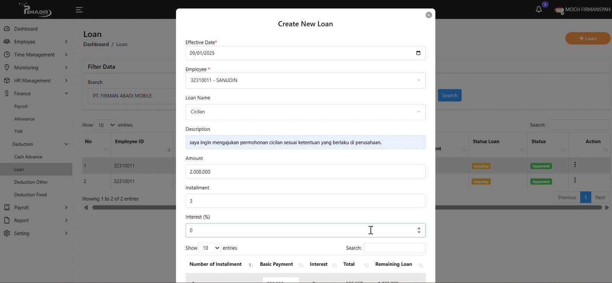Image resolution: width=612 pixels, height=283 pixels.
Task: Expand the Time Management menu
Action: click(x=35, y=55)
